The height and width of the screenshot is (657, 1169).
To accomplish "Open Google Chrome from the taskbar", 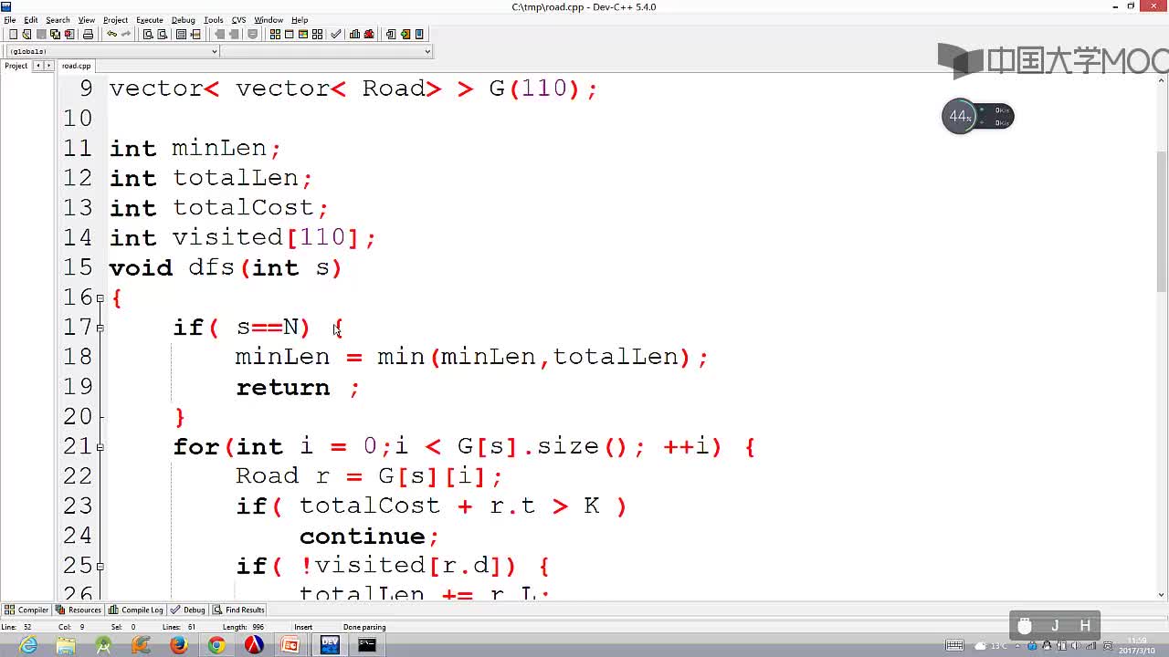I will [216, 645].
